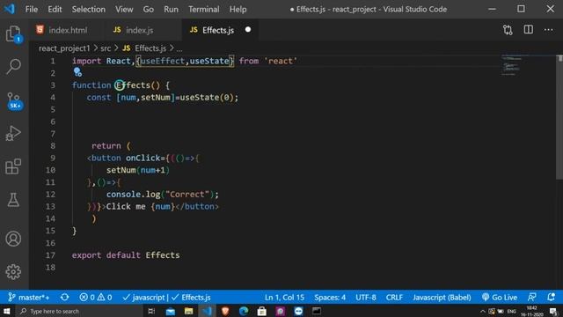Viewport: 563px width, 317px height.
Task: Split the editor to the right
Action: 528,29
